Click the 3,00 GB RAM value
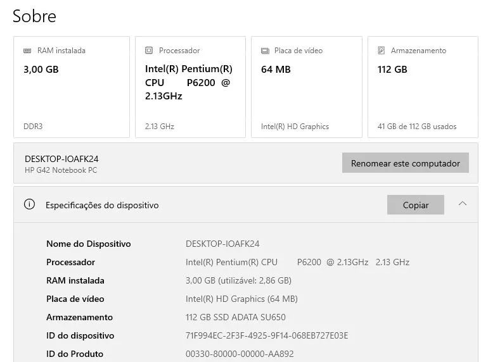The image size is (481, 362). 41,69
